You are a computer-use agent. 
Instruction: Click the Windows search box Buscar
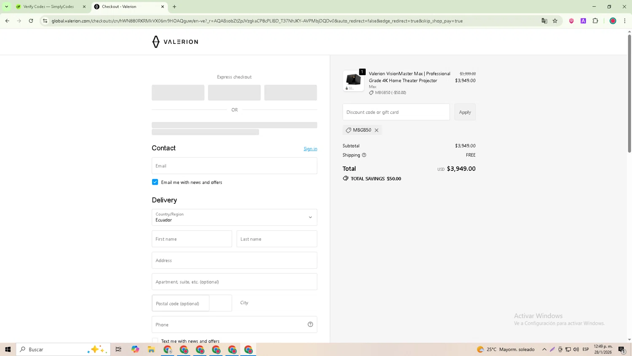pos(63,349)
